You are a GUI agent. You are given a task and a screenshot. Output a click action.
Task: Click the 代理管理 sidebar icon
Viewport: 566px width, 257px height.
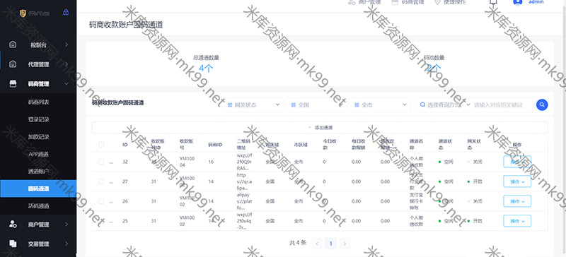coord(13,64)
